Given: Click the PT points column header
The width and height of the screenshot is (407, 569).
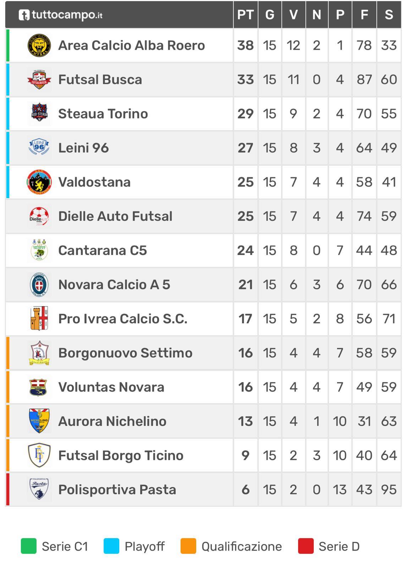Looking at the screenshot, I should 245,15.
